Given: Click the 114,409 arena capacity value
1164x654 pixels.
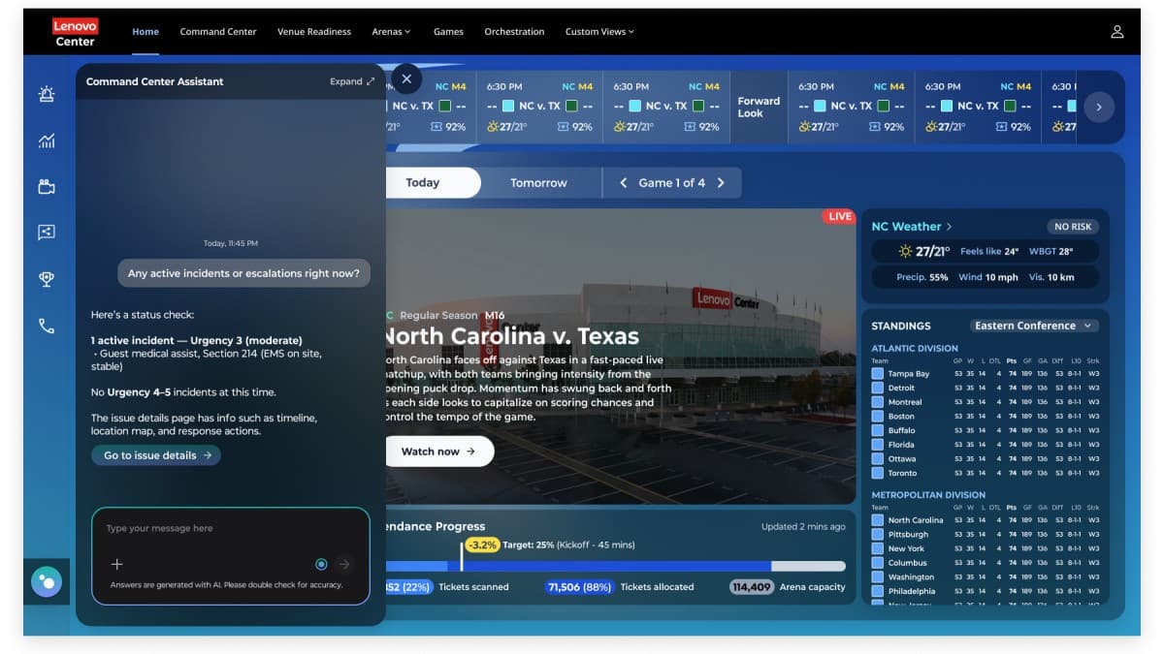Looking at the screenshot, I should [752, 587].
